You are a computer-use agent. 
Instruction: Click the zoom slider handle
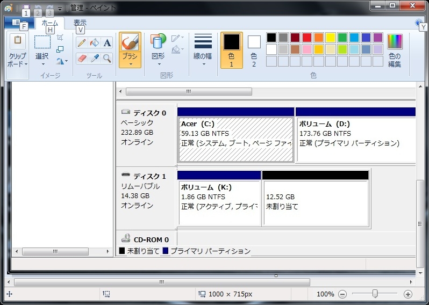[x=375, y=294]
